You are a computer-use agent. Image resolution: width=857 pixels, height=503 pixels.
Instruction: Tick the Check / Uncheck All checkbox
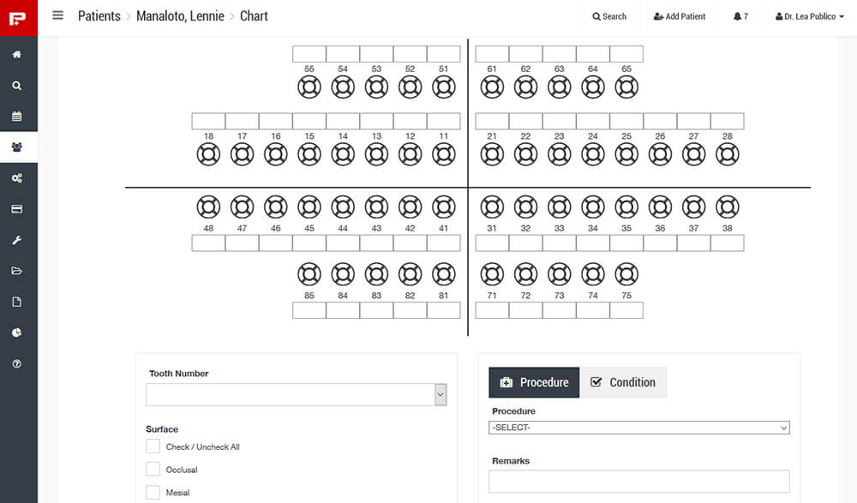tap(153, 446)
